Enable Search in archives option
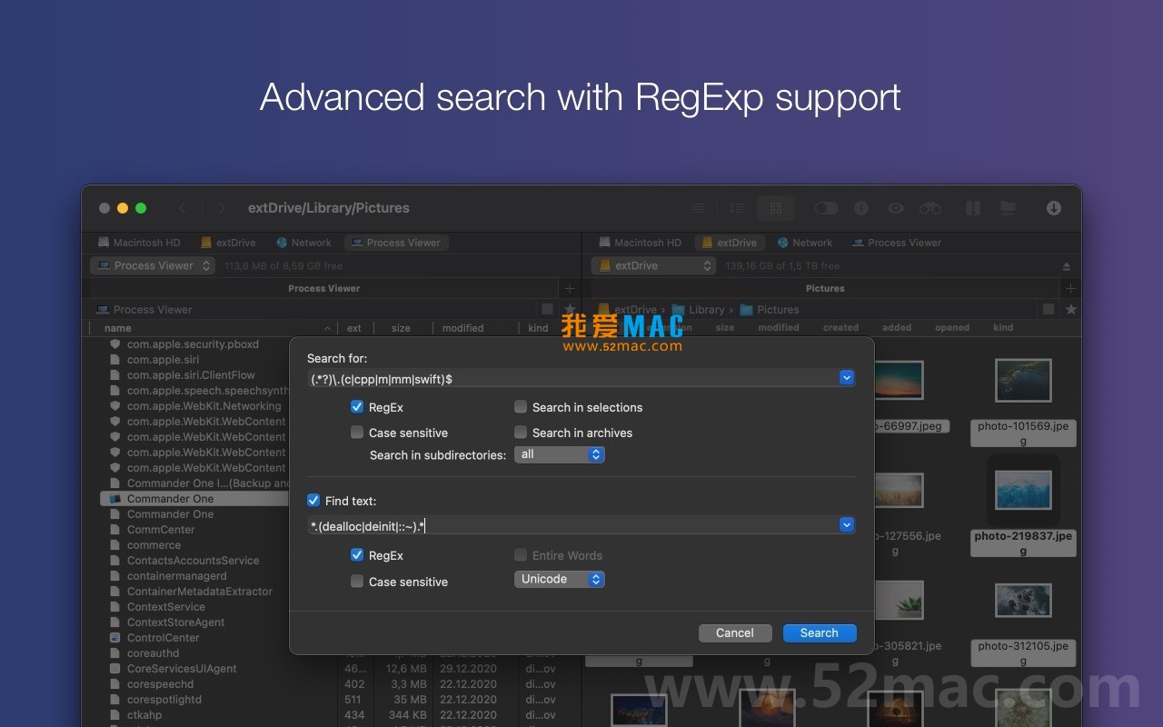Screen dimensions: 1163x727 (x=521, y=432)
